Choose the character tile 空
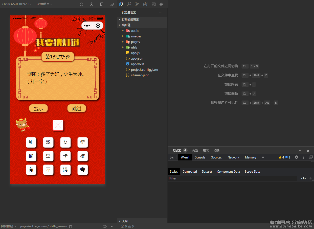 pos(48,156)
